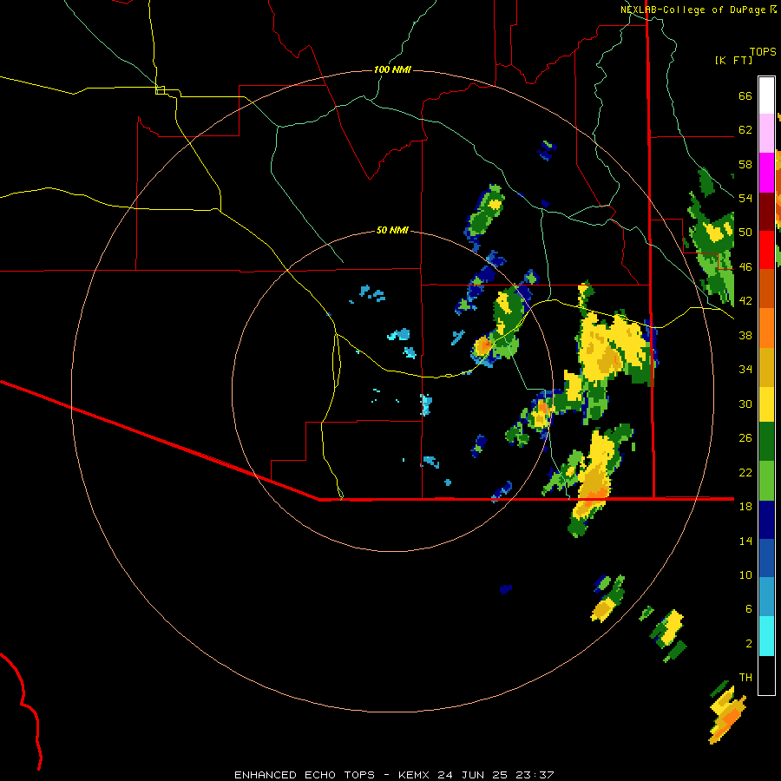Select the 50 NMI range ring label

point(392,230)
